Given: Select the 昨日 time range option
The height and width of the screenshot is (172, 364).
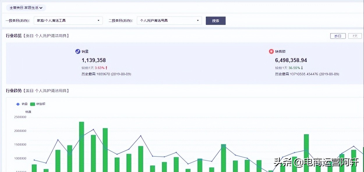Looking at the screenshot, I should coord(338,35).
